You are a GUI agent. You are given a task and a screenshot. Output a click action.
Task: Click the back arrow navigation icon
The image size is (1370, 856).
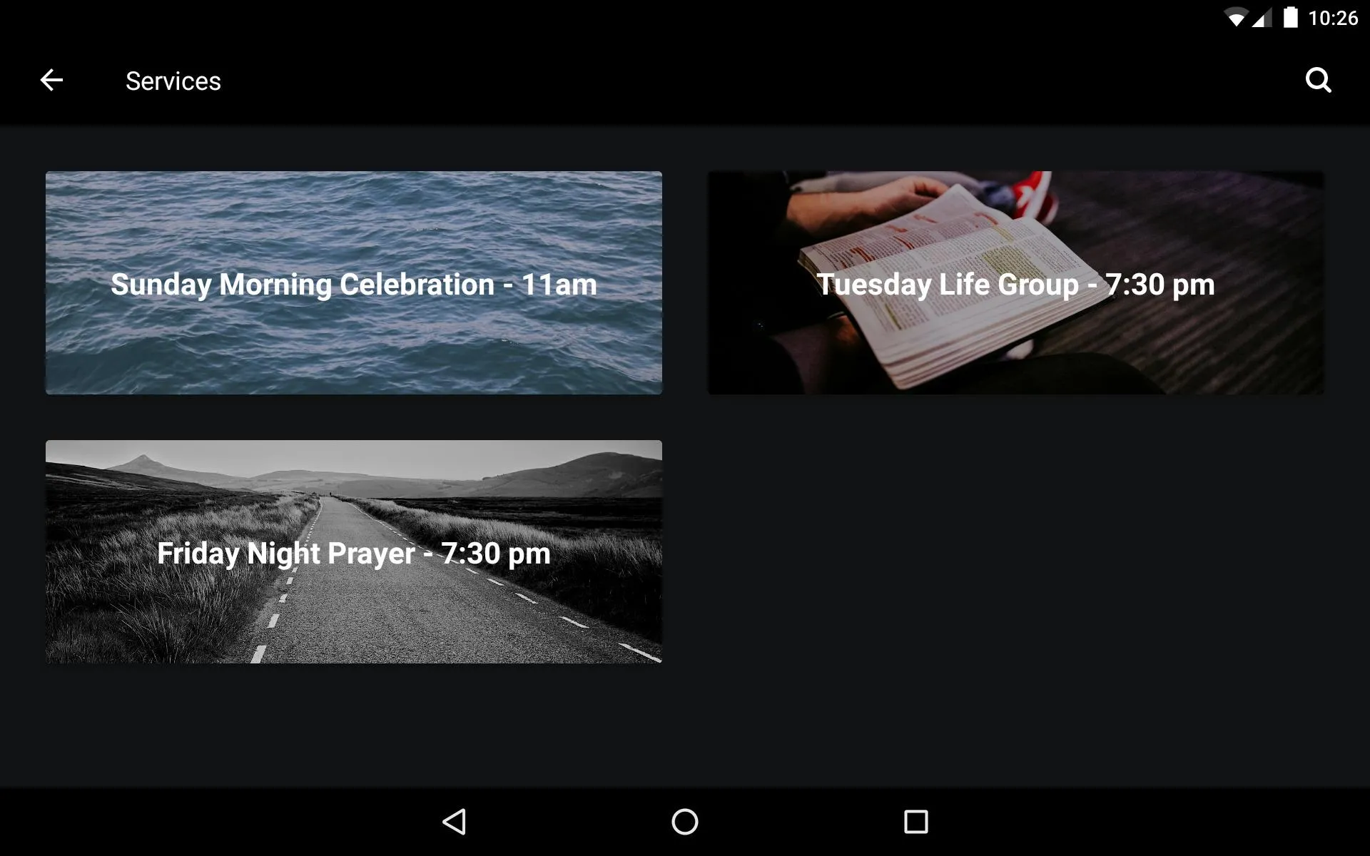tap(50, 80)
